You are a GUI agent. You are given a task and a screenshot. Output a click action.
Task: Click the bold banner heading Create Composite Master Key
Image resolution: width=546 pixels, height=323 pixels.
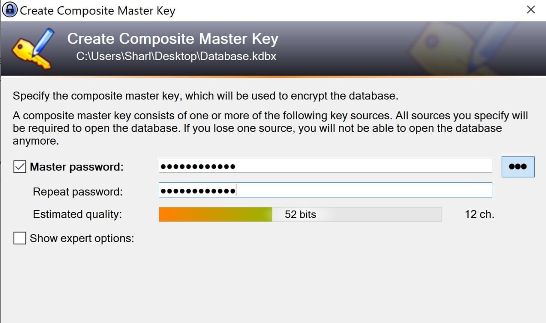click(x=172, y=39)
